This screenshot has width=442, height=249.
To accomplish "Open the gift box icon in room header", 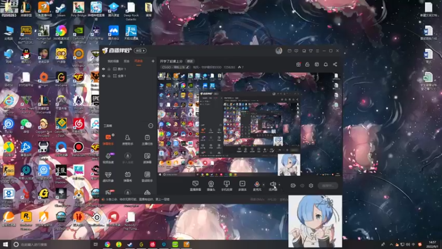I will coord(298,64).
